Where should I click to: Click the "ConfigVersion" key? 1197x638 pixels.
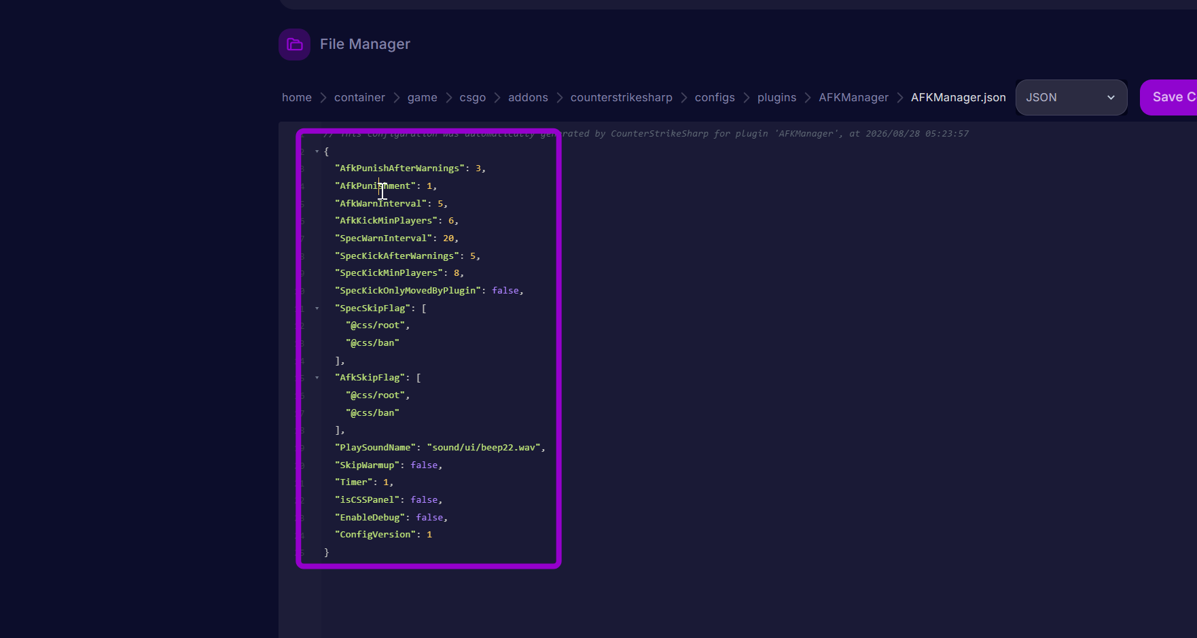375,535
